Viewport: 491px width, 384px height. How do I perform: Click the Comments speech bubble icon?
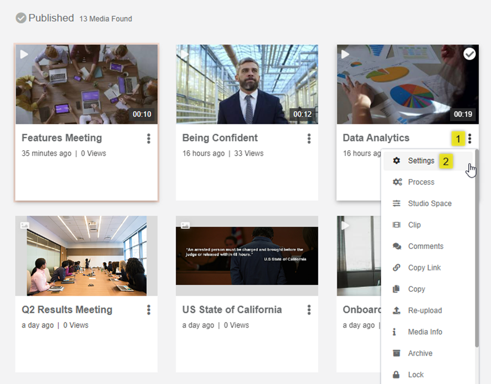[x=397, y=246]
